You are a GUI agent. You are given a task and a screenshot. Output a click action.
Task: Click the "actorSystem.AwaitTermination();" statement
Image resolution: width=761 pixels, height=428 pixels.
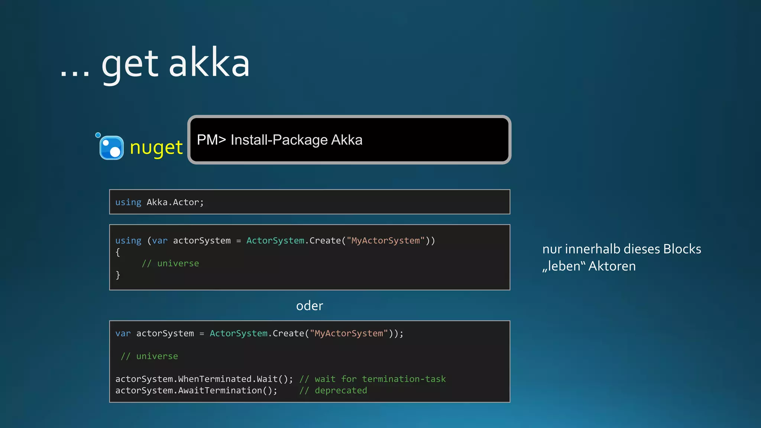pyautogui.click(x=196, y=390)
